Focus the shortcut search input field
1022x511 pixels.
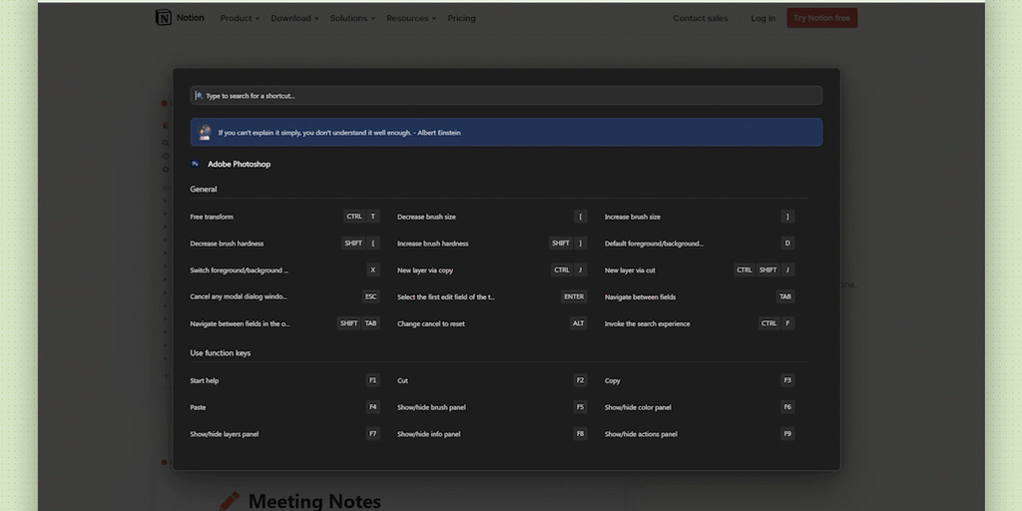509,96
